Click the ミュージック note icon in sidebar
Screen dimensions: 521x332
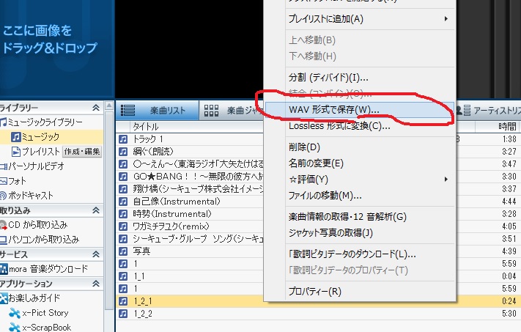click(x=15, y=136)
